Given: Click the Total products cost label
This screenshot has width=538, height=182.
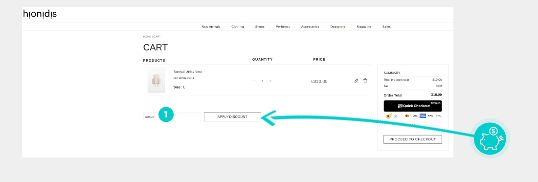Looking at the screenshot, I should tap(396, 80).
